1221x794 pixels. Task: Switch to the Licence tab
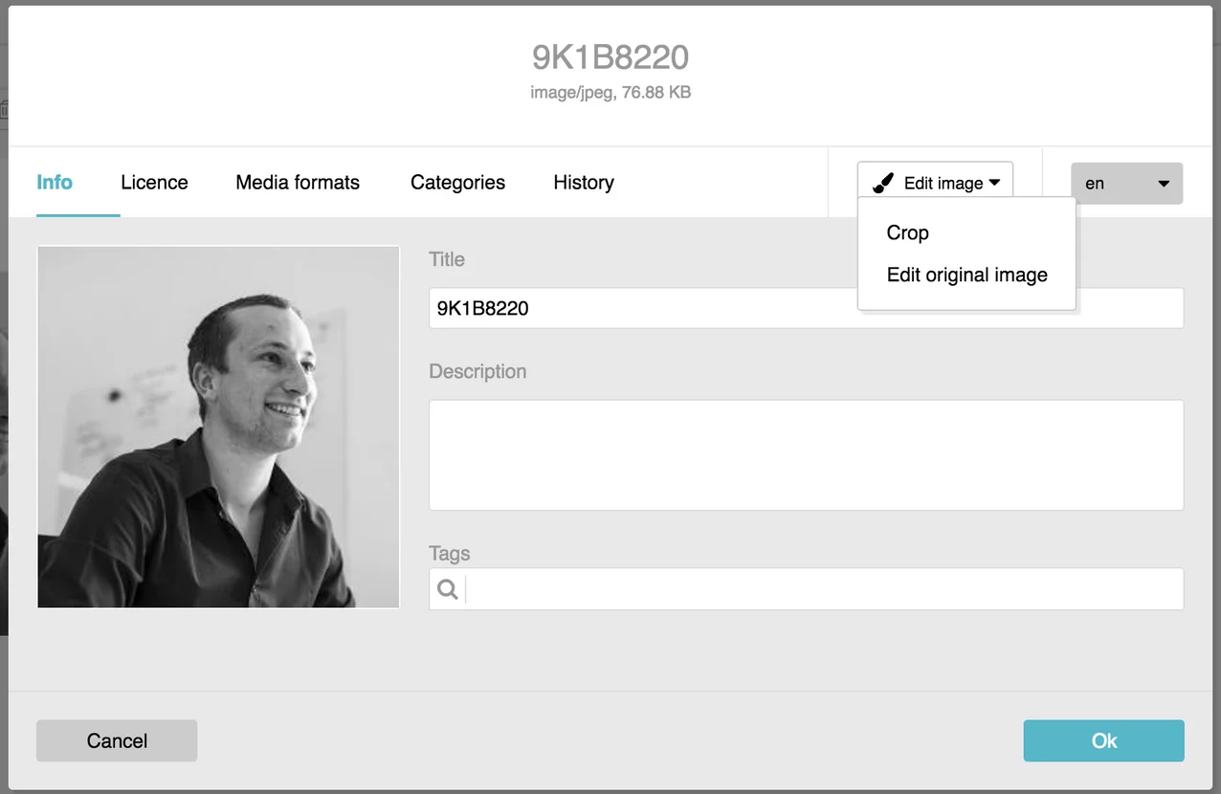coord(154,182)
